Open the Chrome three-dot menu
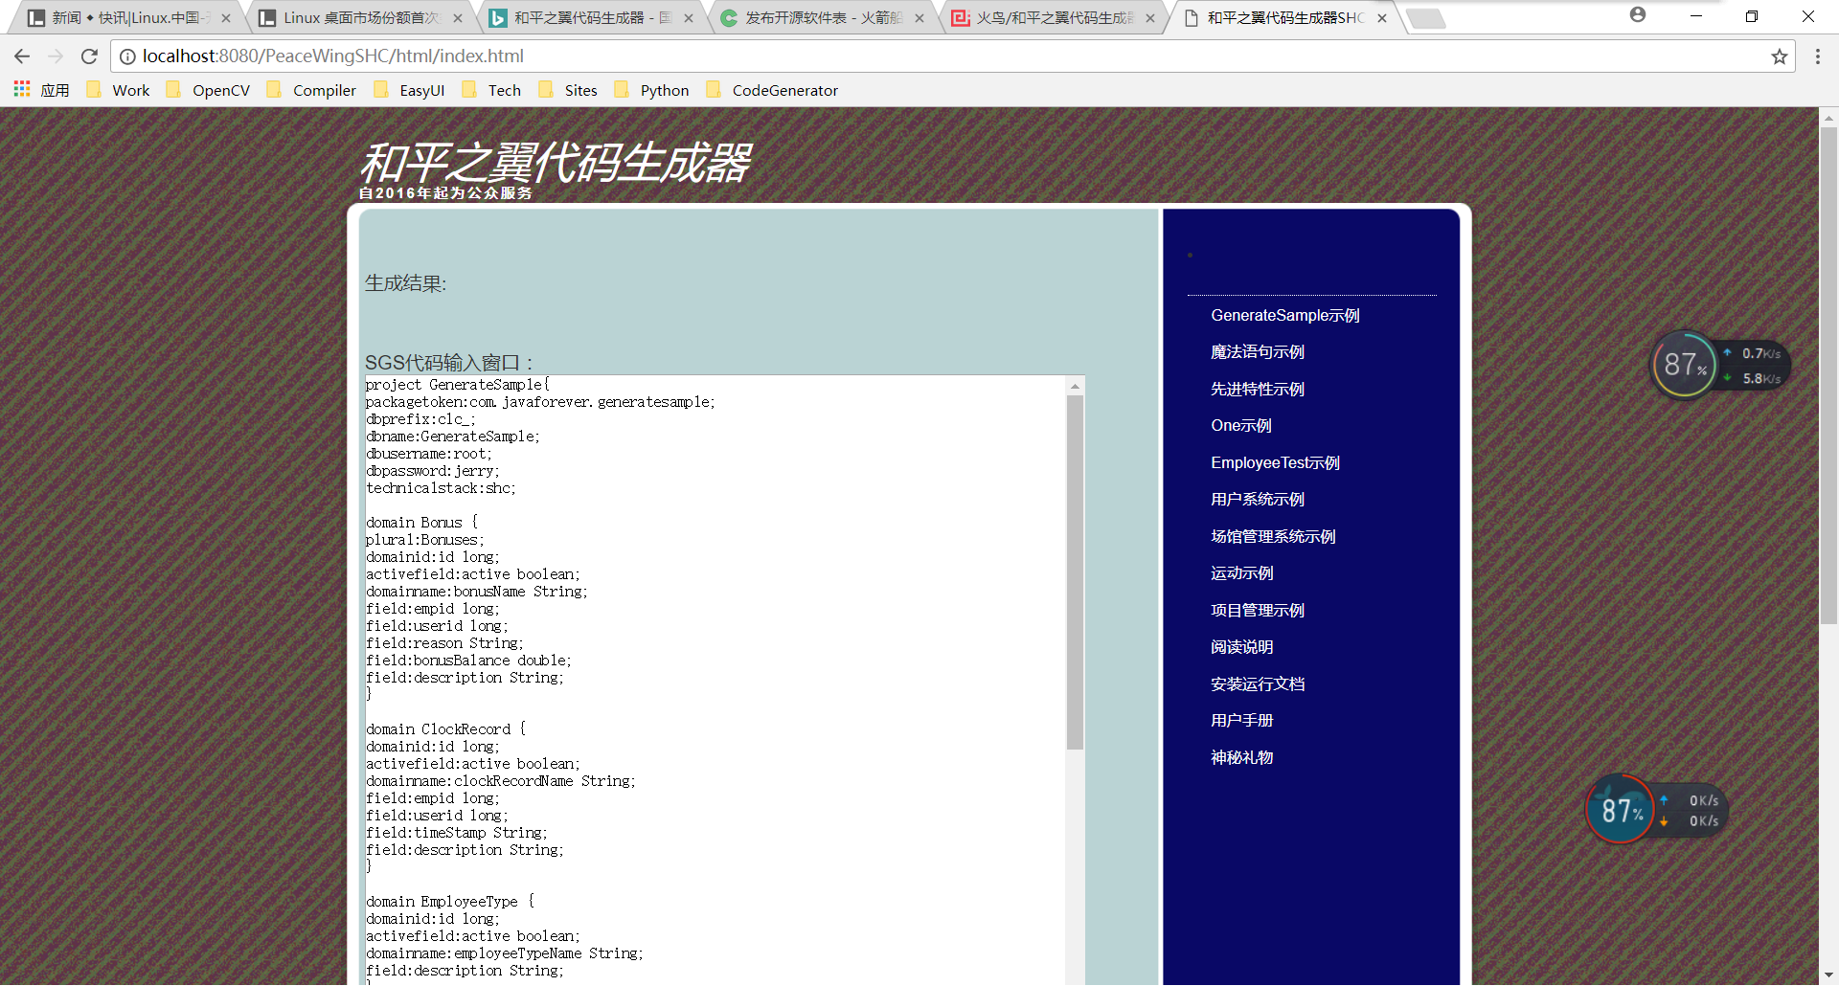Screen dimensions: 1839x986 tap(1817, 56)
